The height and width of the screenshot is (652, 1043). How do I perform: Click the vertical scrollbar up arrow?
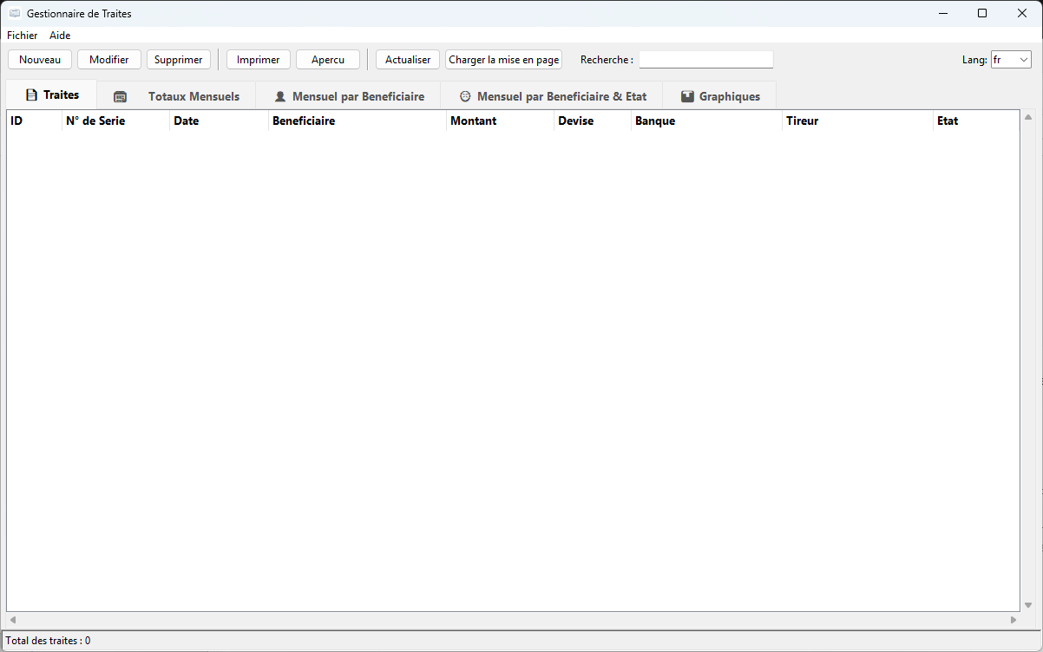tap(1028, 117)
